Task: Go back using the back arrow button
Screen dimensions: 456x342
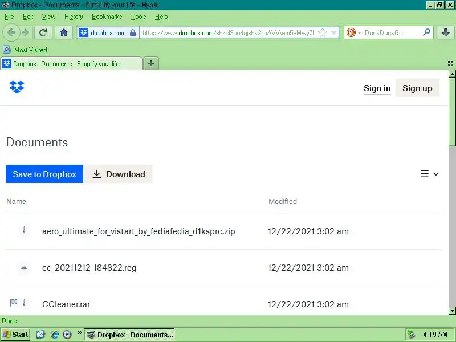Action: tap(11, 32)
